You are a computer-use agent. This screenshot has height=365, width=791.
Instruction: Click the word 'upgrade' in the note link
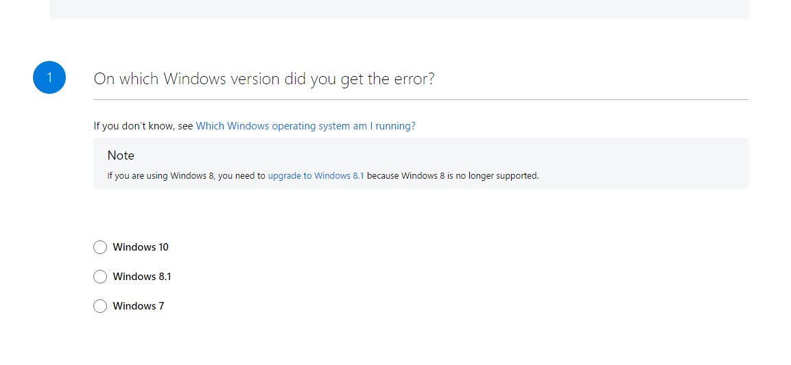[284, 176]
